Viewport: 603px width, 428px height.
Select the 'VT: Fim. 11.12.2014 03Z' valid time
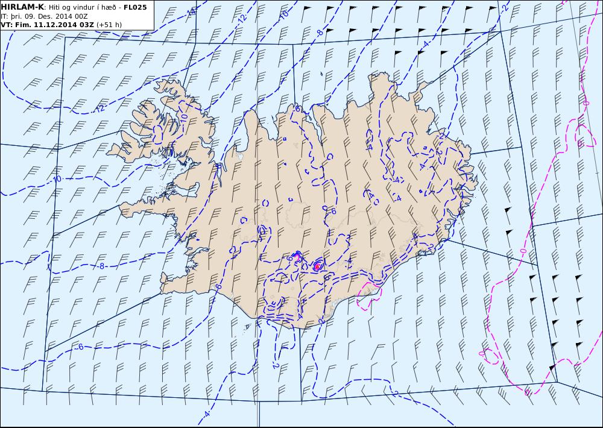tap(47, 25)
